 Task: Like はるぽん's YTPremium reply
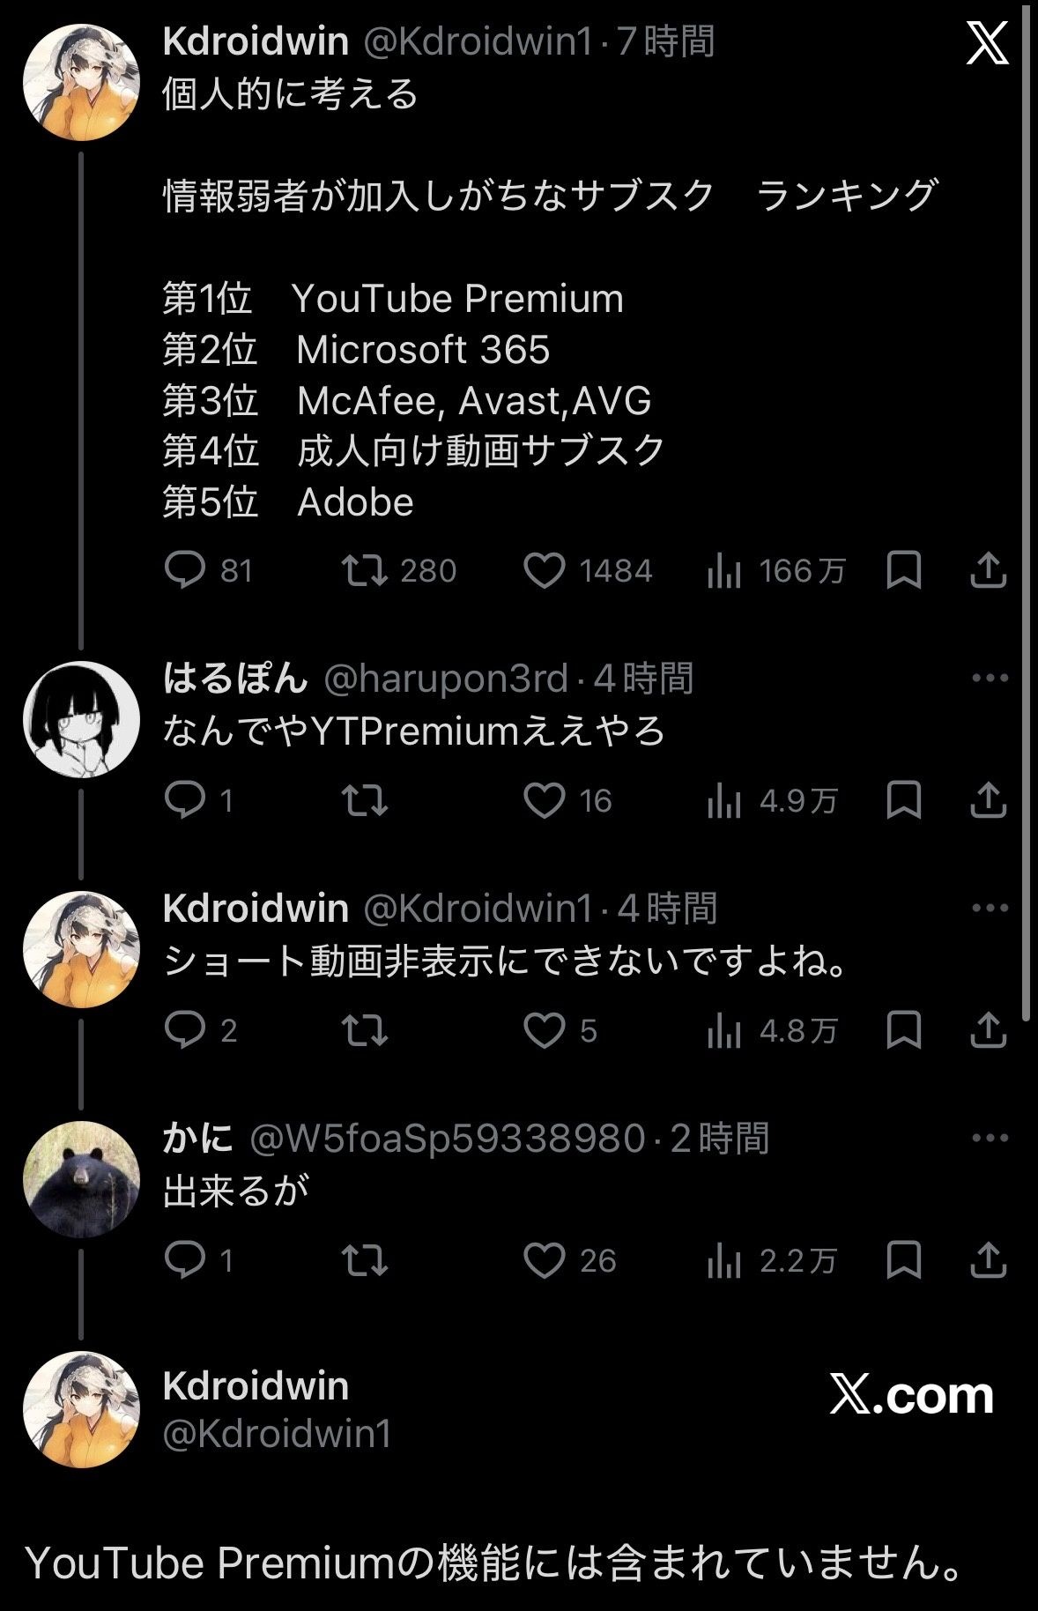544,800
